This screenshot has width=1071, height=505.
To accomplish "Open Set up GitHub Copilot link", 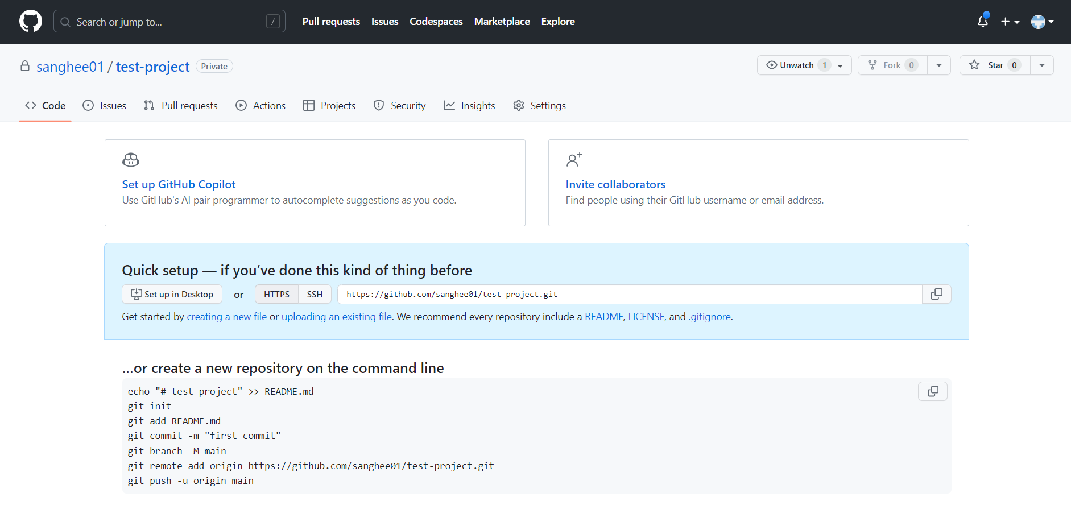I will (179, 184).
